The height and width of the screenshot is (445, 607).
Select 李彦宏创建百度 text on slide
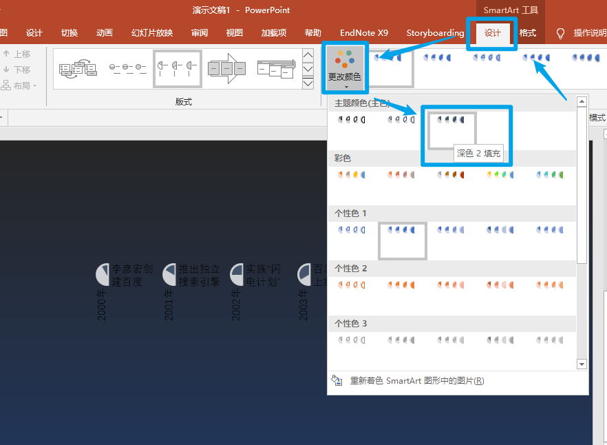point(132,276)
